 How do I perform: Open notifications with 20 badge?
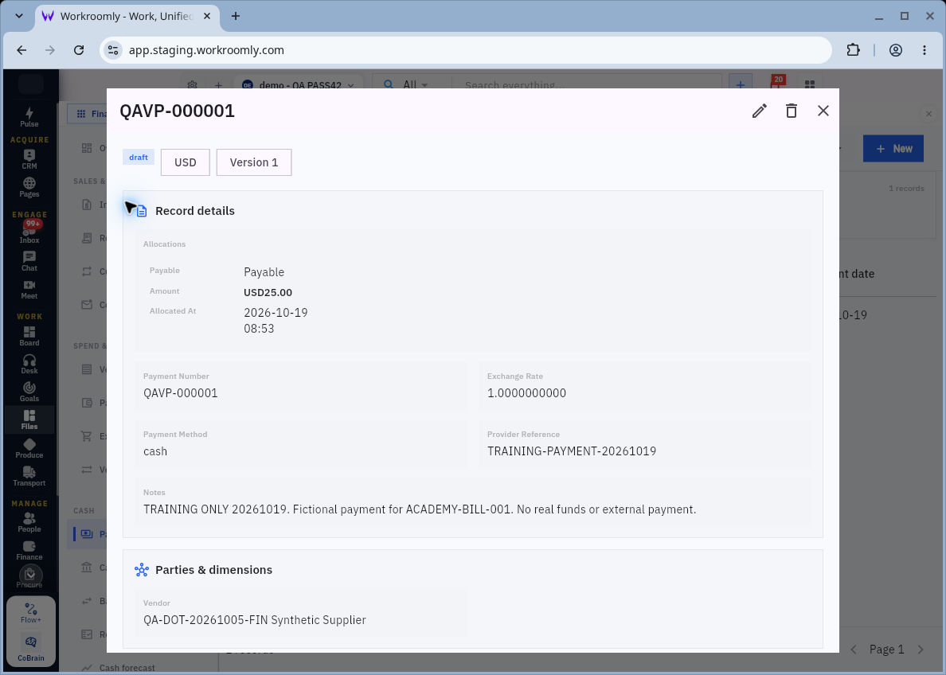point(778,81)
